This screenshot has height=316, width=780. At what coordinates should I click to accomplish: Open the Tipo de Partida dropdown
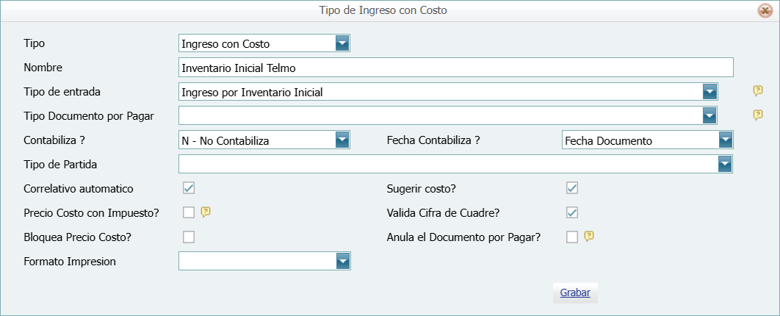726,164
